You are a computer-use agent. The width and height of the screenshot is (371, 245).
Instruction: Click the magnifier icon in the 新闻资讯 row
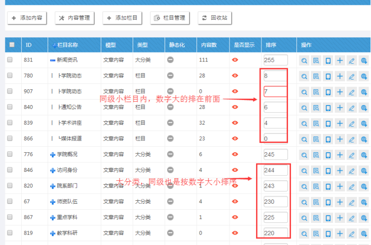(305, 60)
